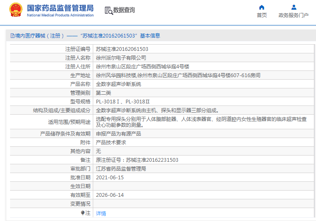
Task: Select the 注册人住所 address value
Action: click(143, 67)
